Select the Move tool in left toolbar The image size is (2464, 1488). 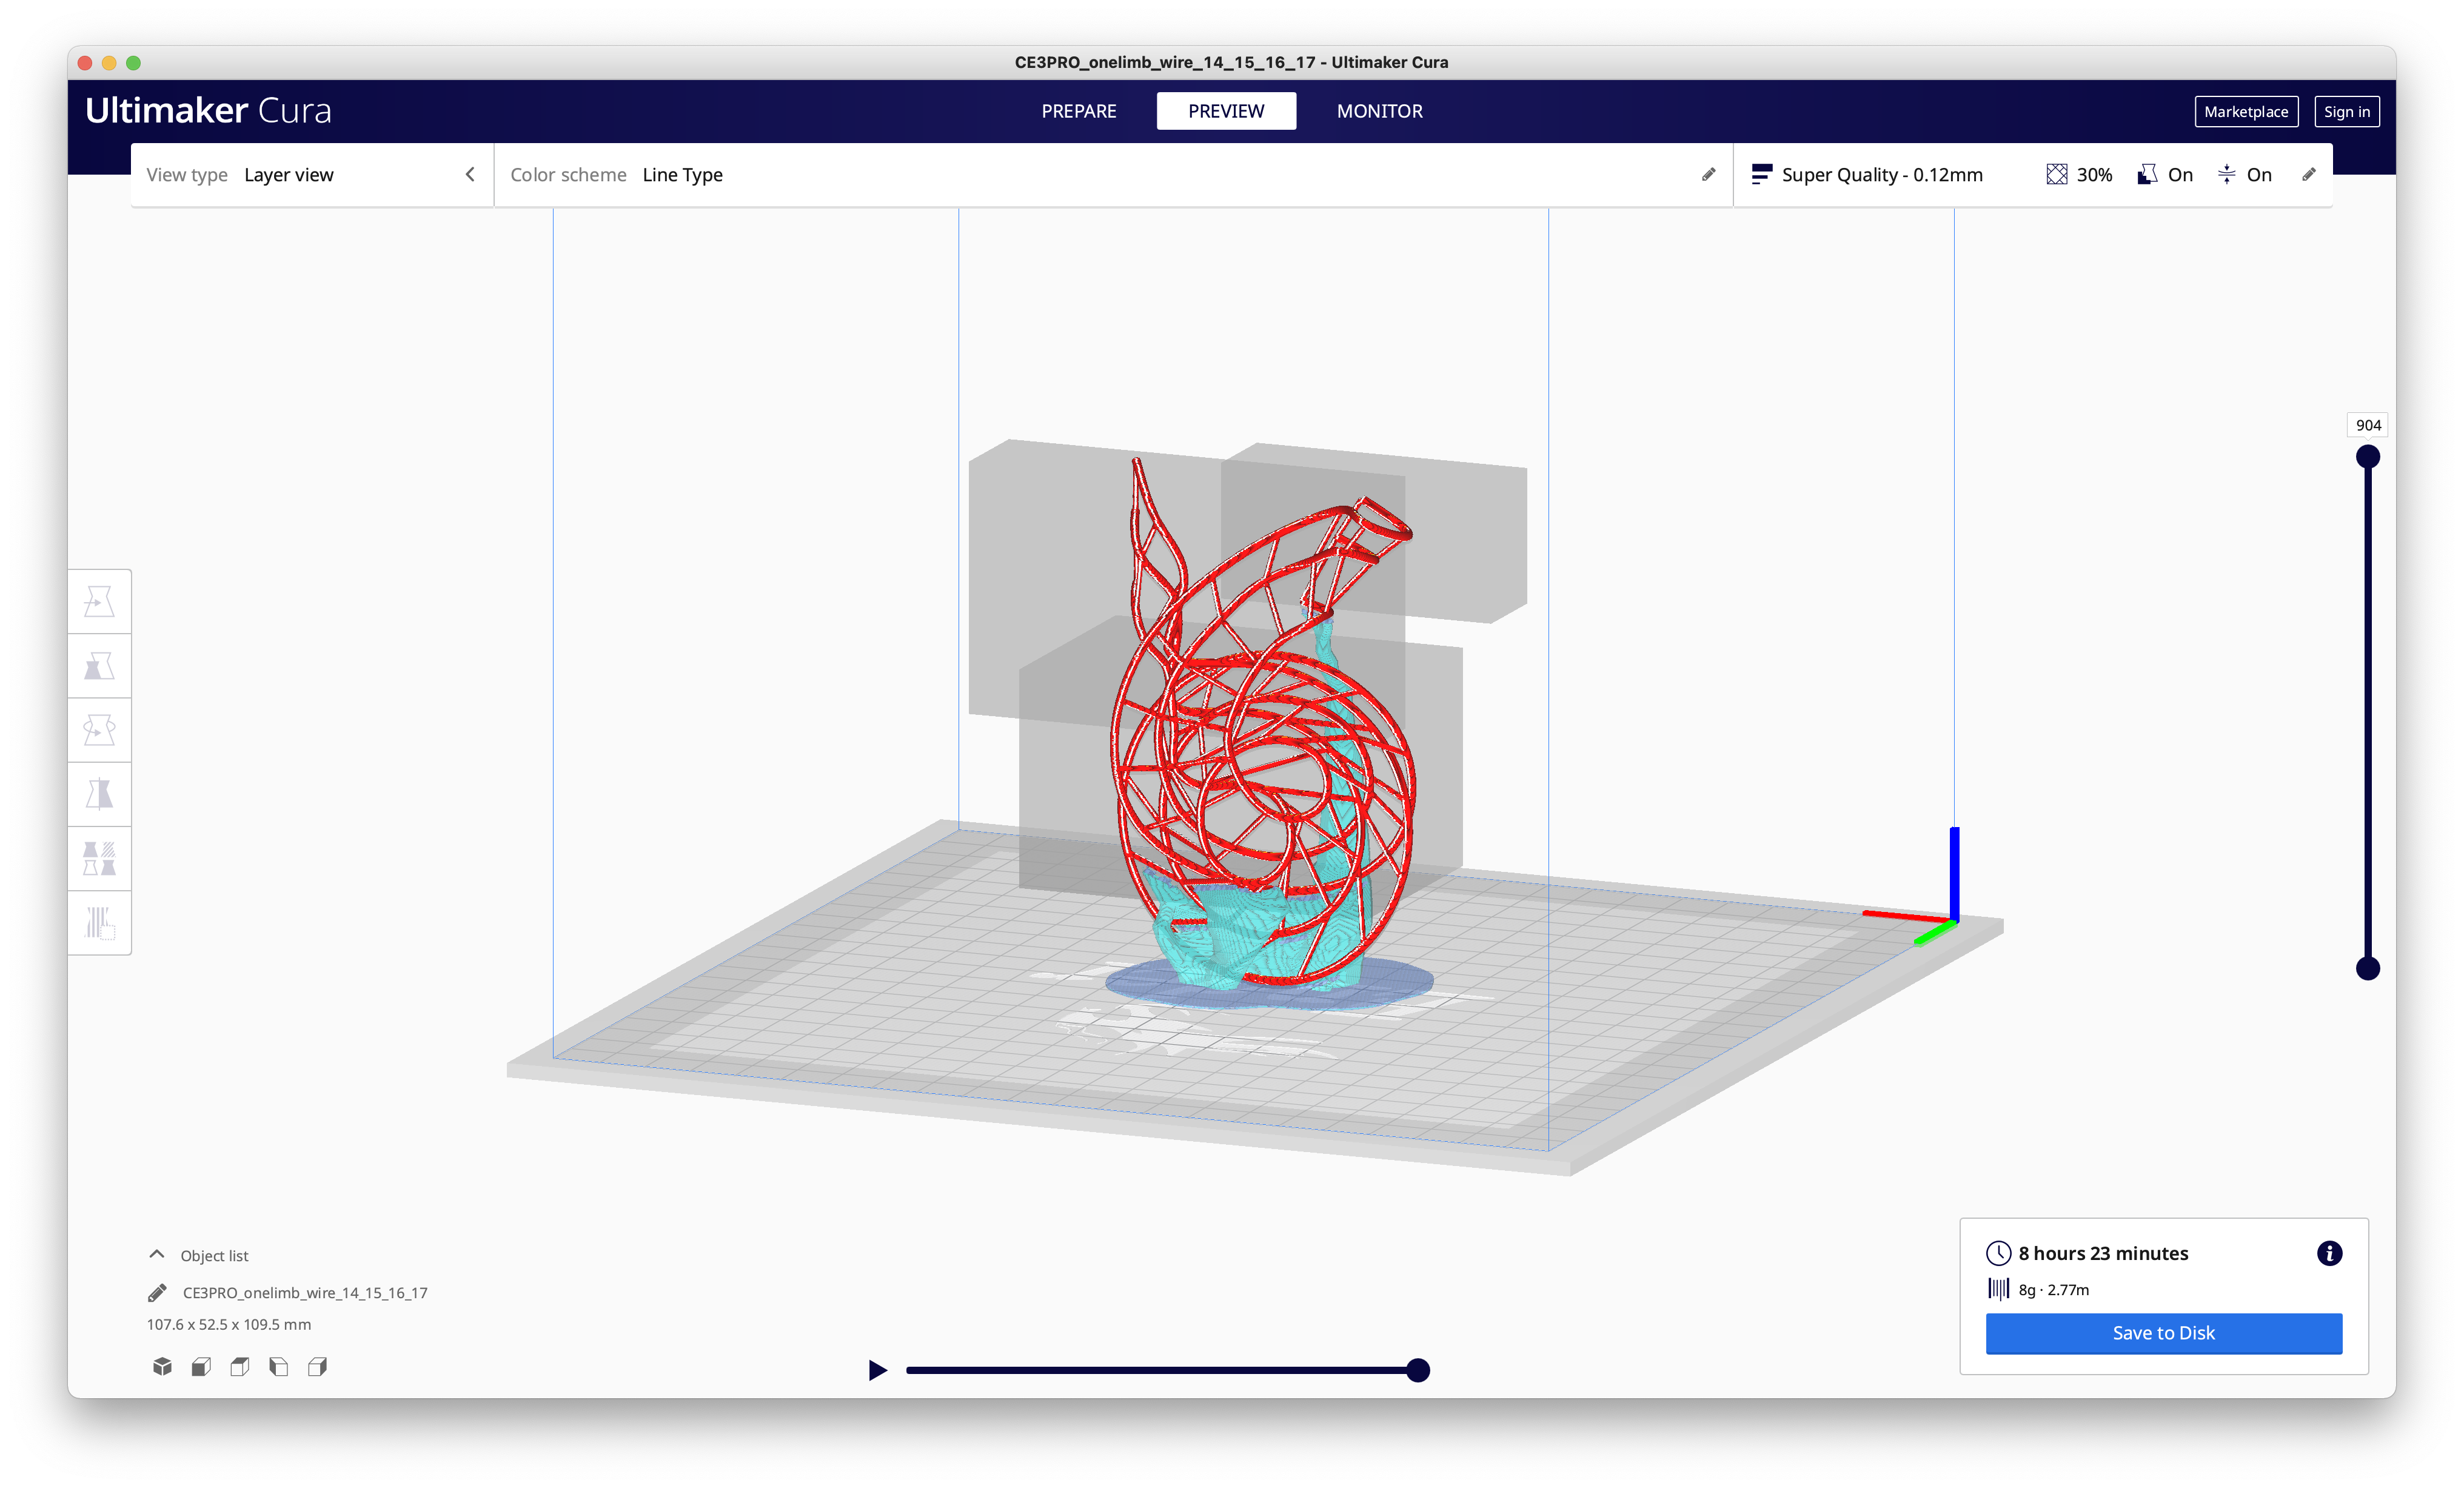99,601
